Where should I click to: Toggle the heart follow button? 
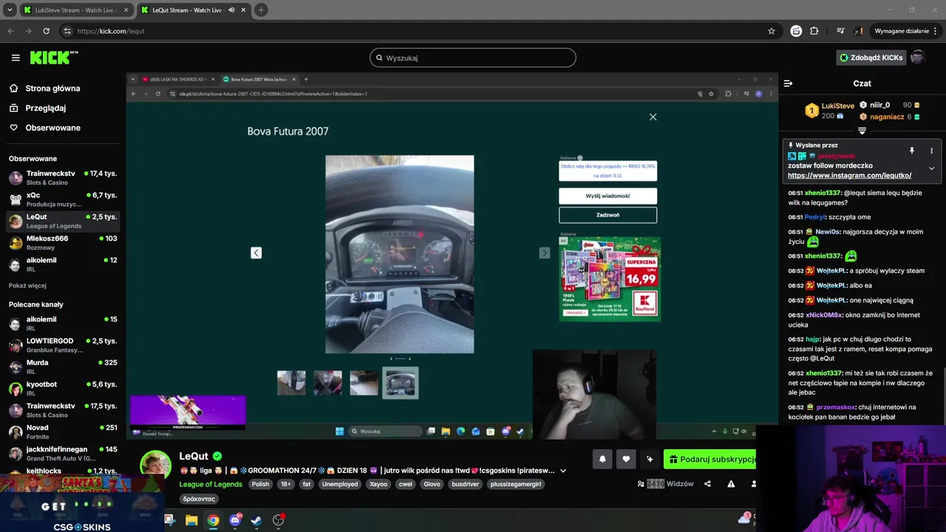(x=626, y=459)
